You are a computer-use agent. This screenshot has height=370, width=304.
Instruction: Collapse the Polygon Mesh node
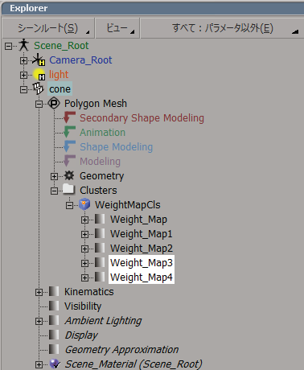[39, 104]
